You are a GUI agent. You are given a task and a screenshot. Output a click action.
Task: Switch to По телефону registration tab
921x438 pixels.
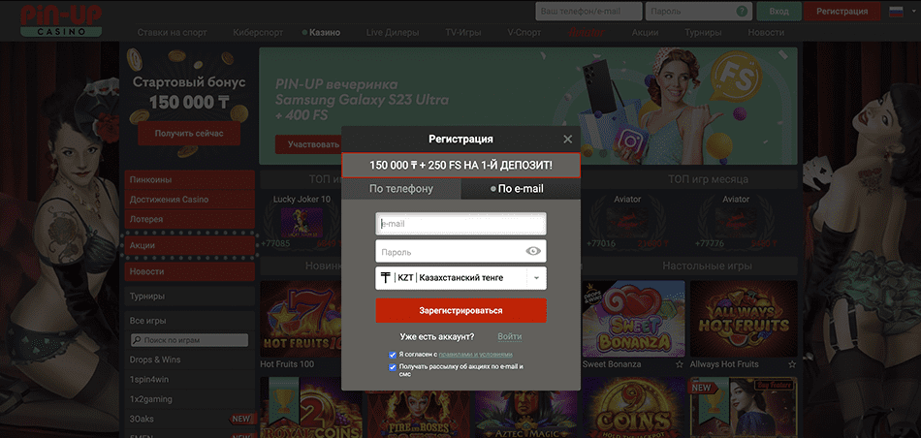[x=401, y=189]
